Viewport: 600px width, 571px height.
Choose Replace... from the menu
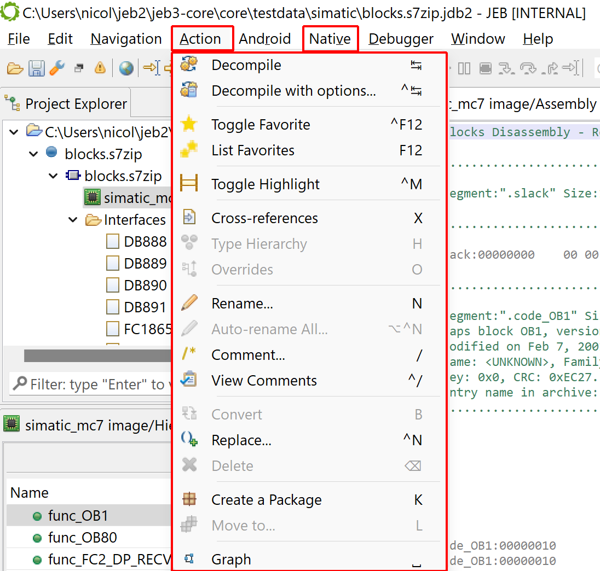point(309,440)
